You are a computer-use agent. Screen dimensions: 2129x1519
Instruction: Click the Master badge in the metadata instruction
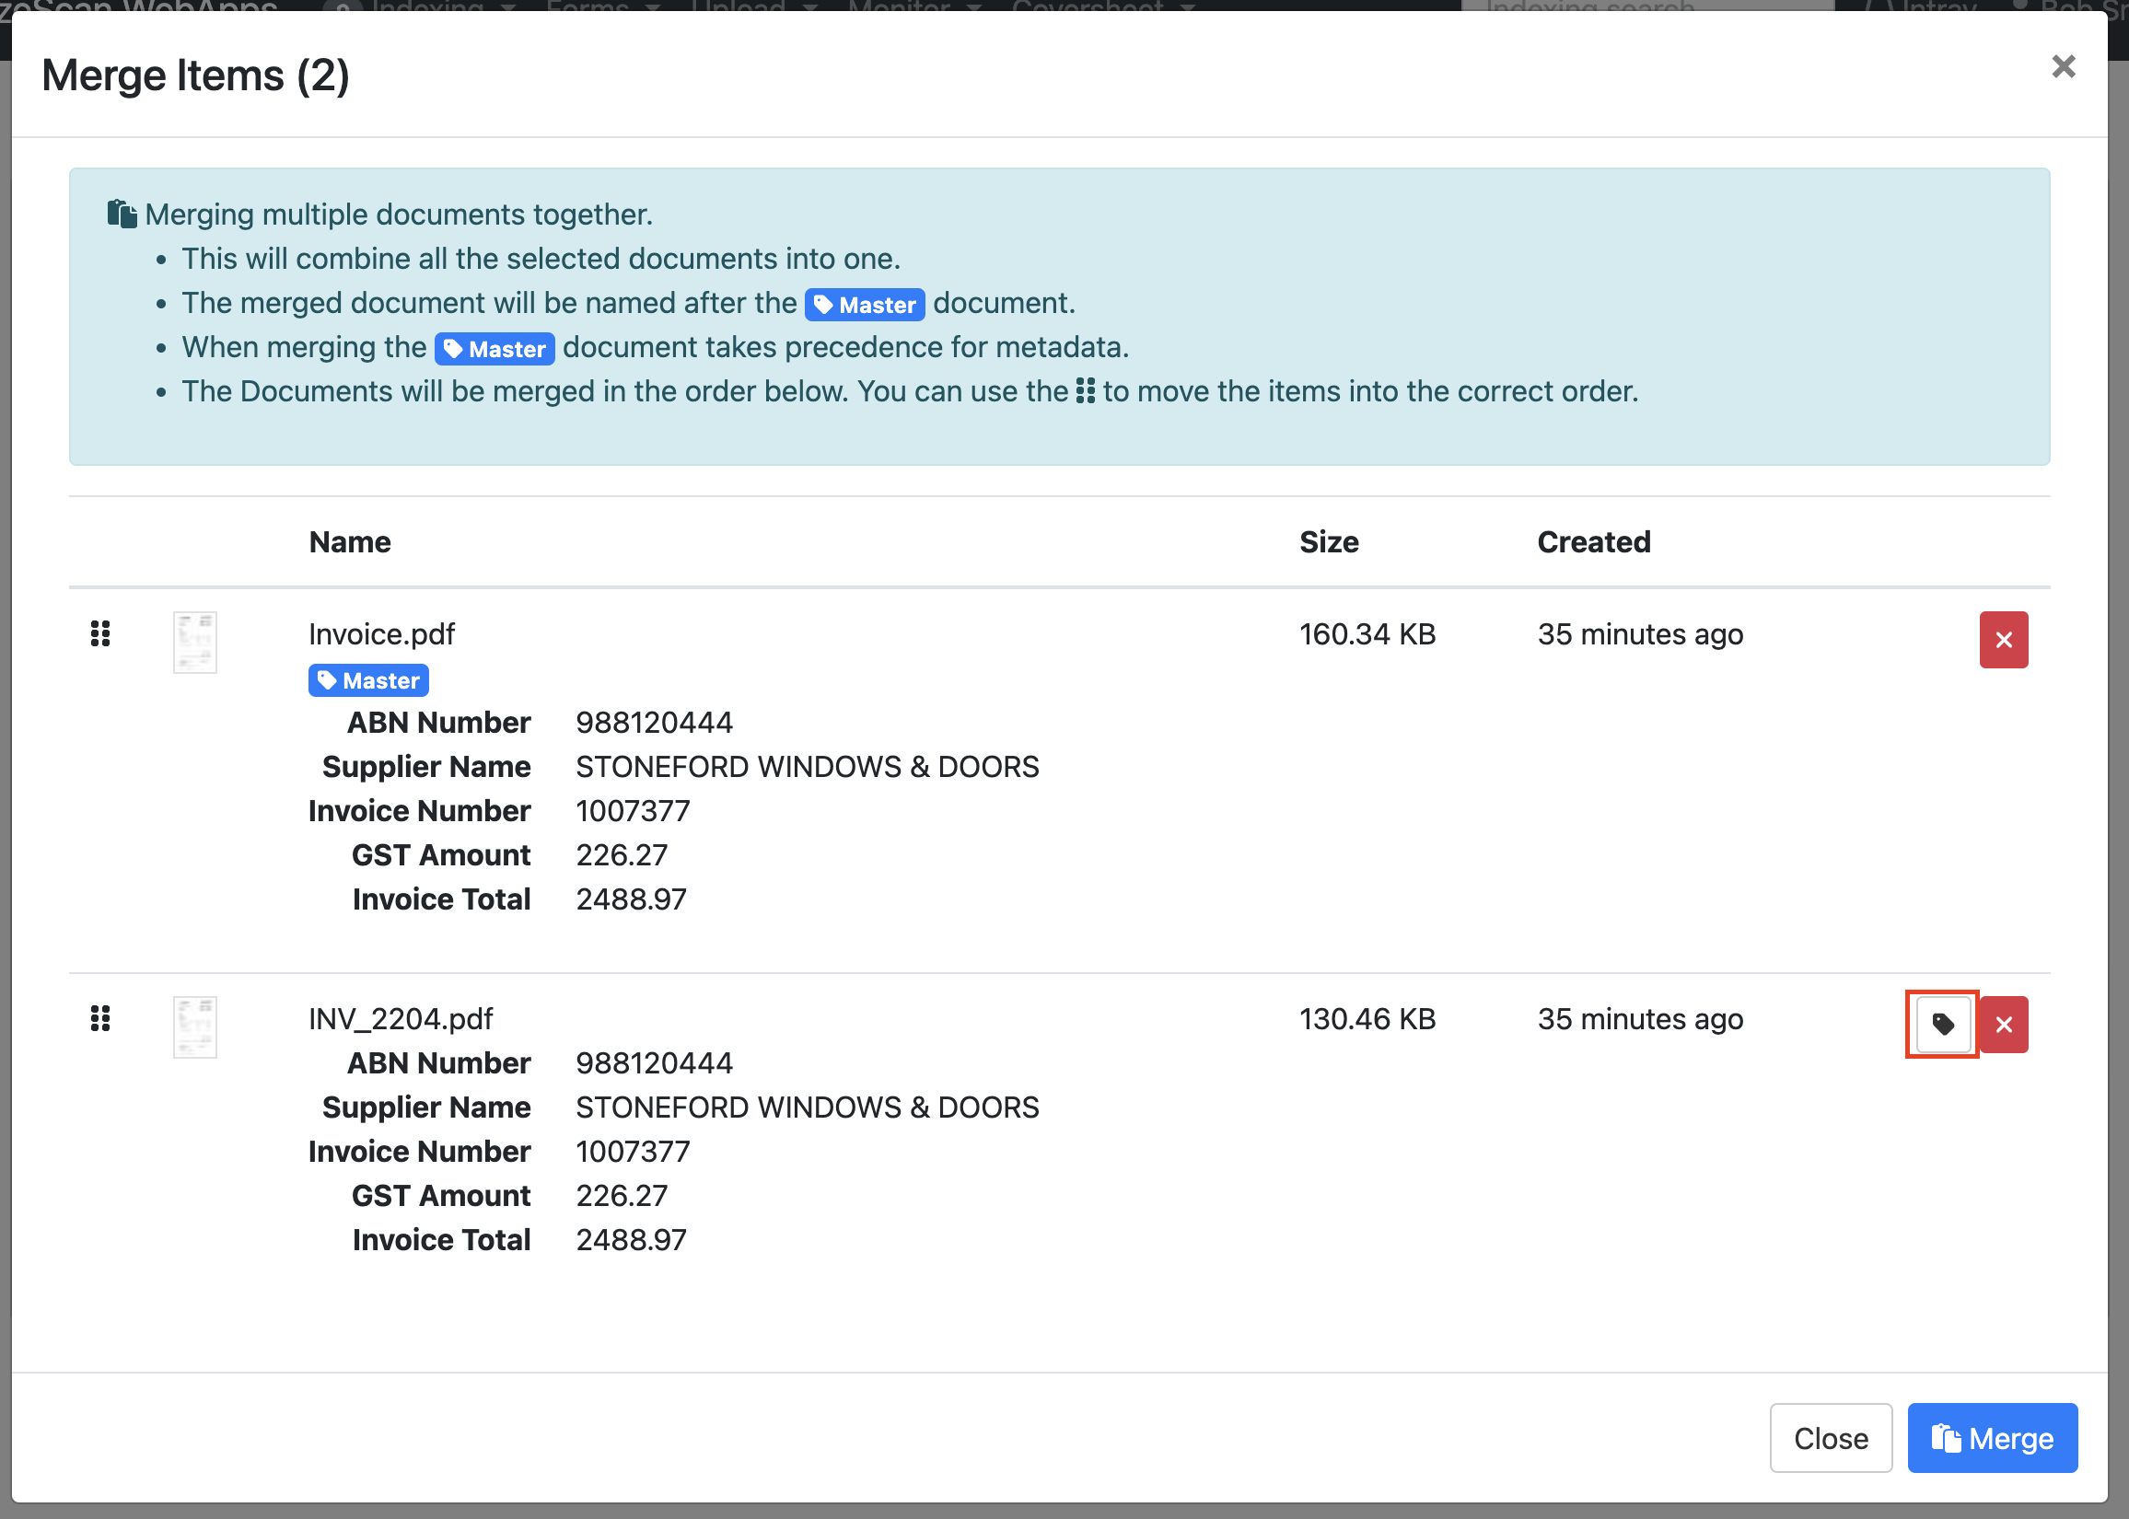pyautogui.click(x=494, y=349)
